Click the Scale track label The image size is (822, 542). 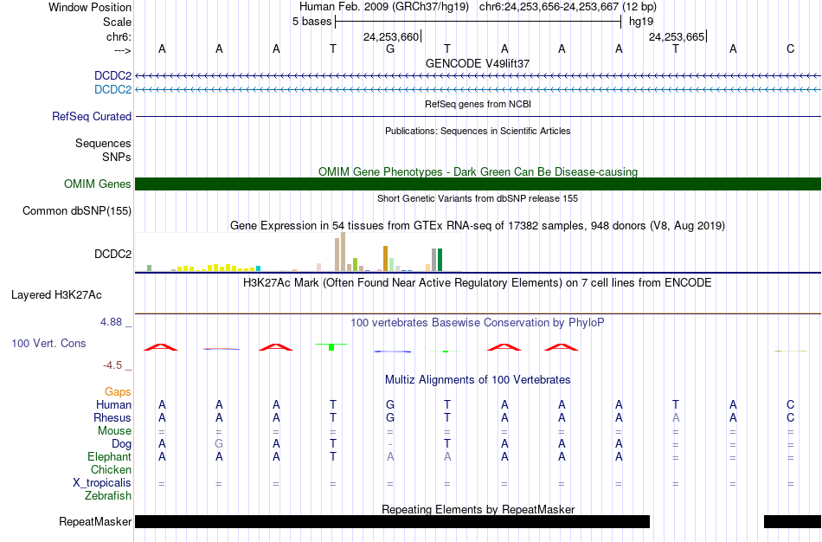(x=117, y=22)
